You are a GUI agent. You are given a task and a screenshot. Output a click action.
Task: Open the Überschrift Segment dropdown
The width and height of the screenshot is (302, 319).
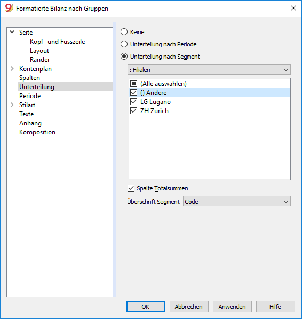coord(237,202)
